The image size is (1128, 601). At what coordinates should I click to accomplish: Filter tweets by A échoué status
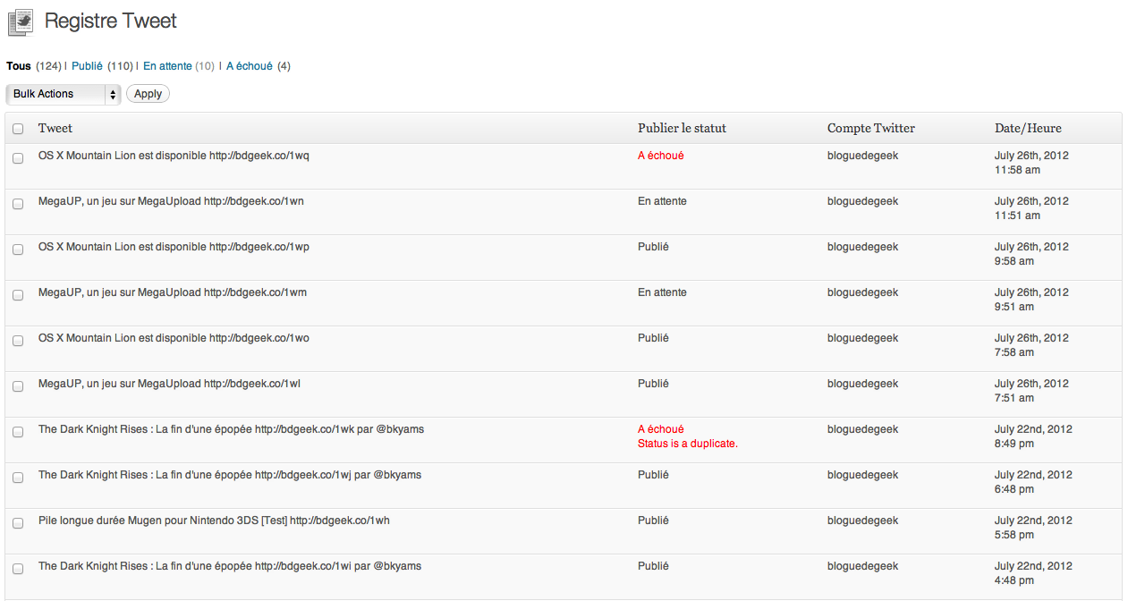(x=250, y=66)
